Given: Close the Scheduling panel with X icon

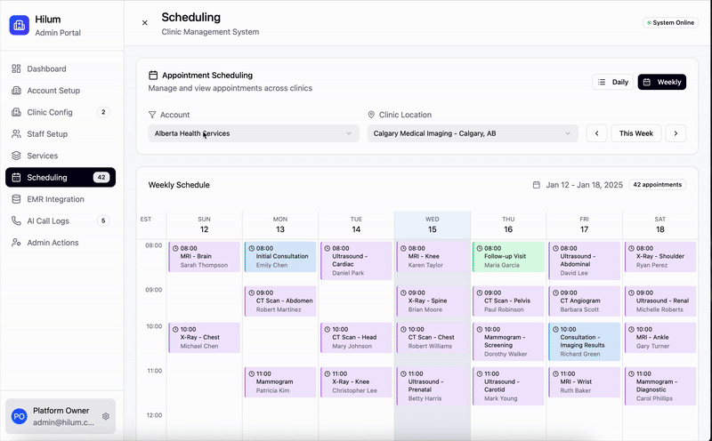Looking at the screenshot, I should point(145,23).
